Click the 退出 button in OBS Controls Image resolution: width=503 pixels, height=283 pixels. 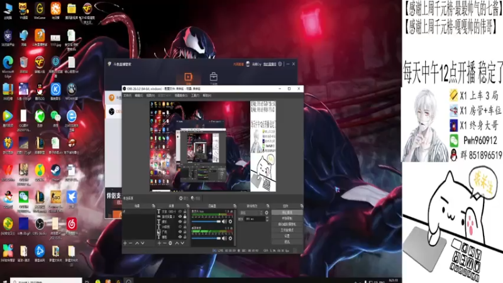(x=287, y=241)
